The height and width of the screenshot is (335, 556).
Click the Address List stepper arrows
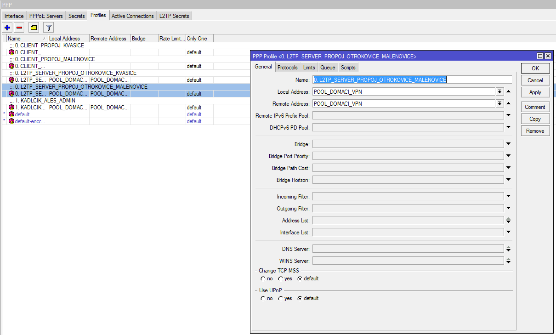pyautogui.click(x=509, y=221)
